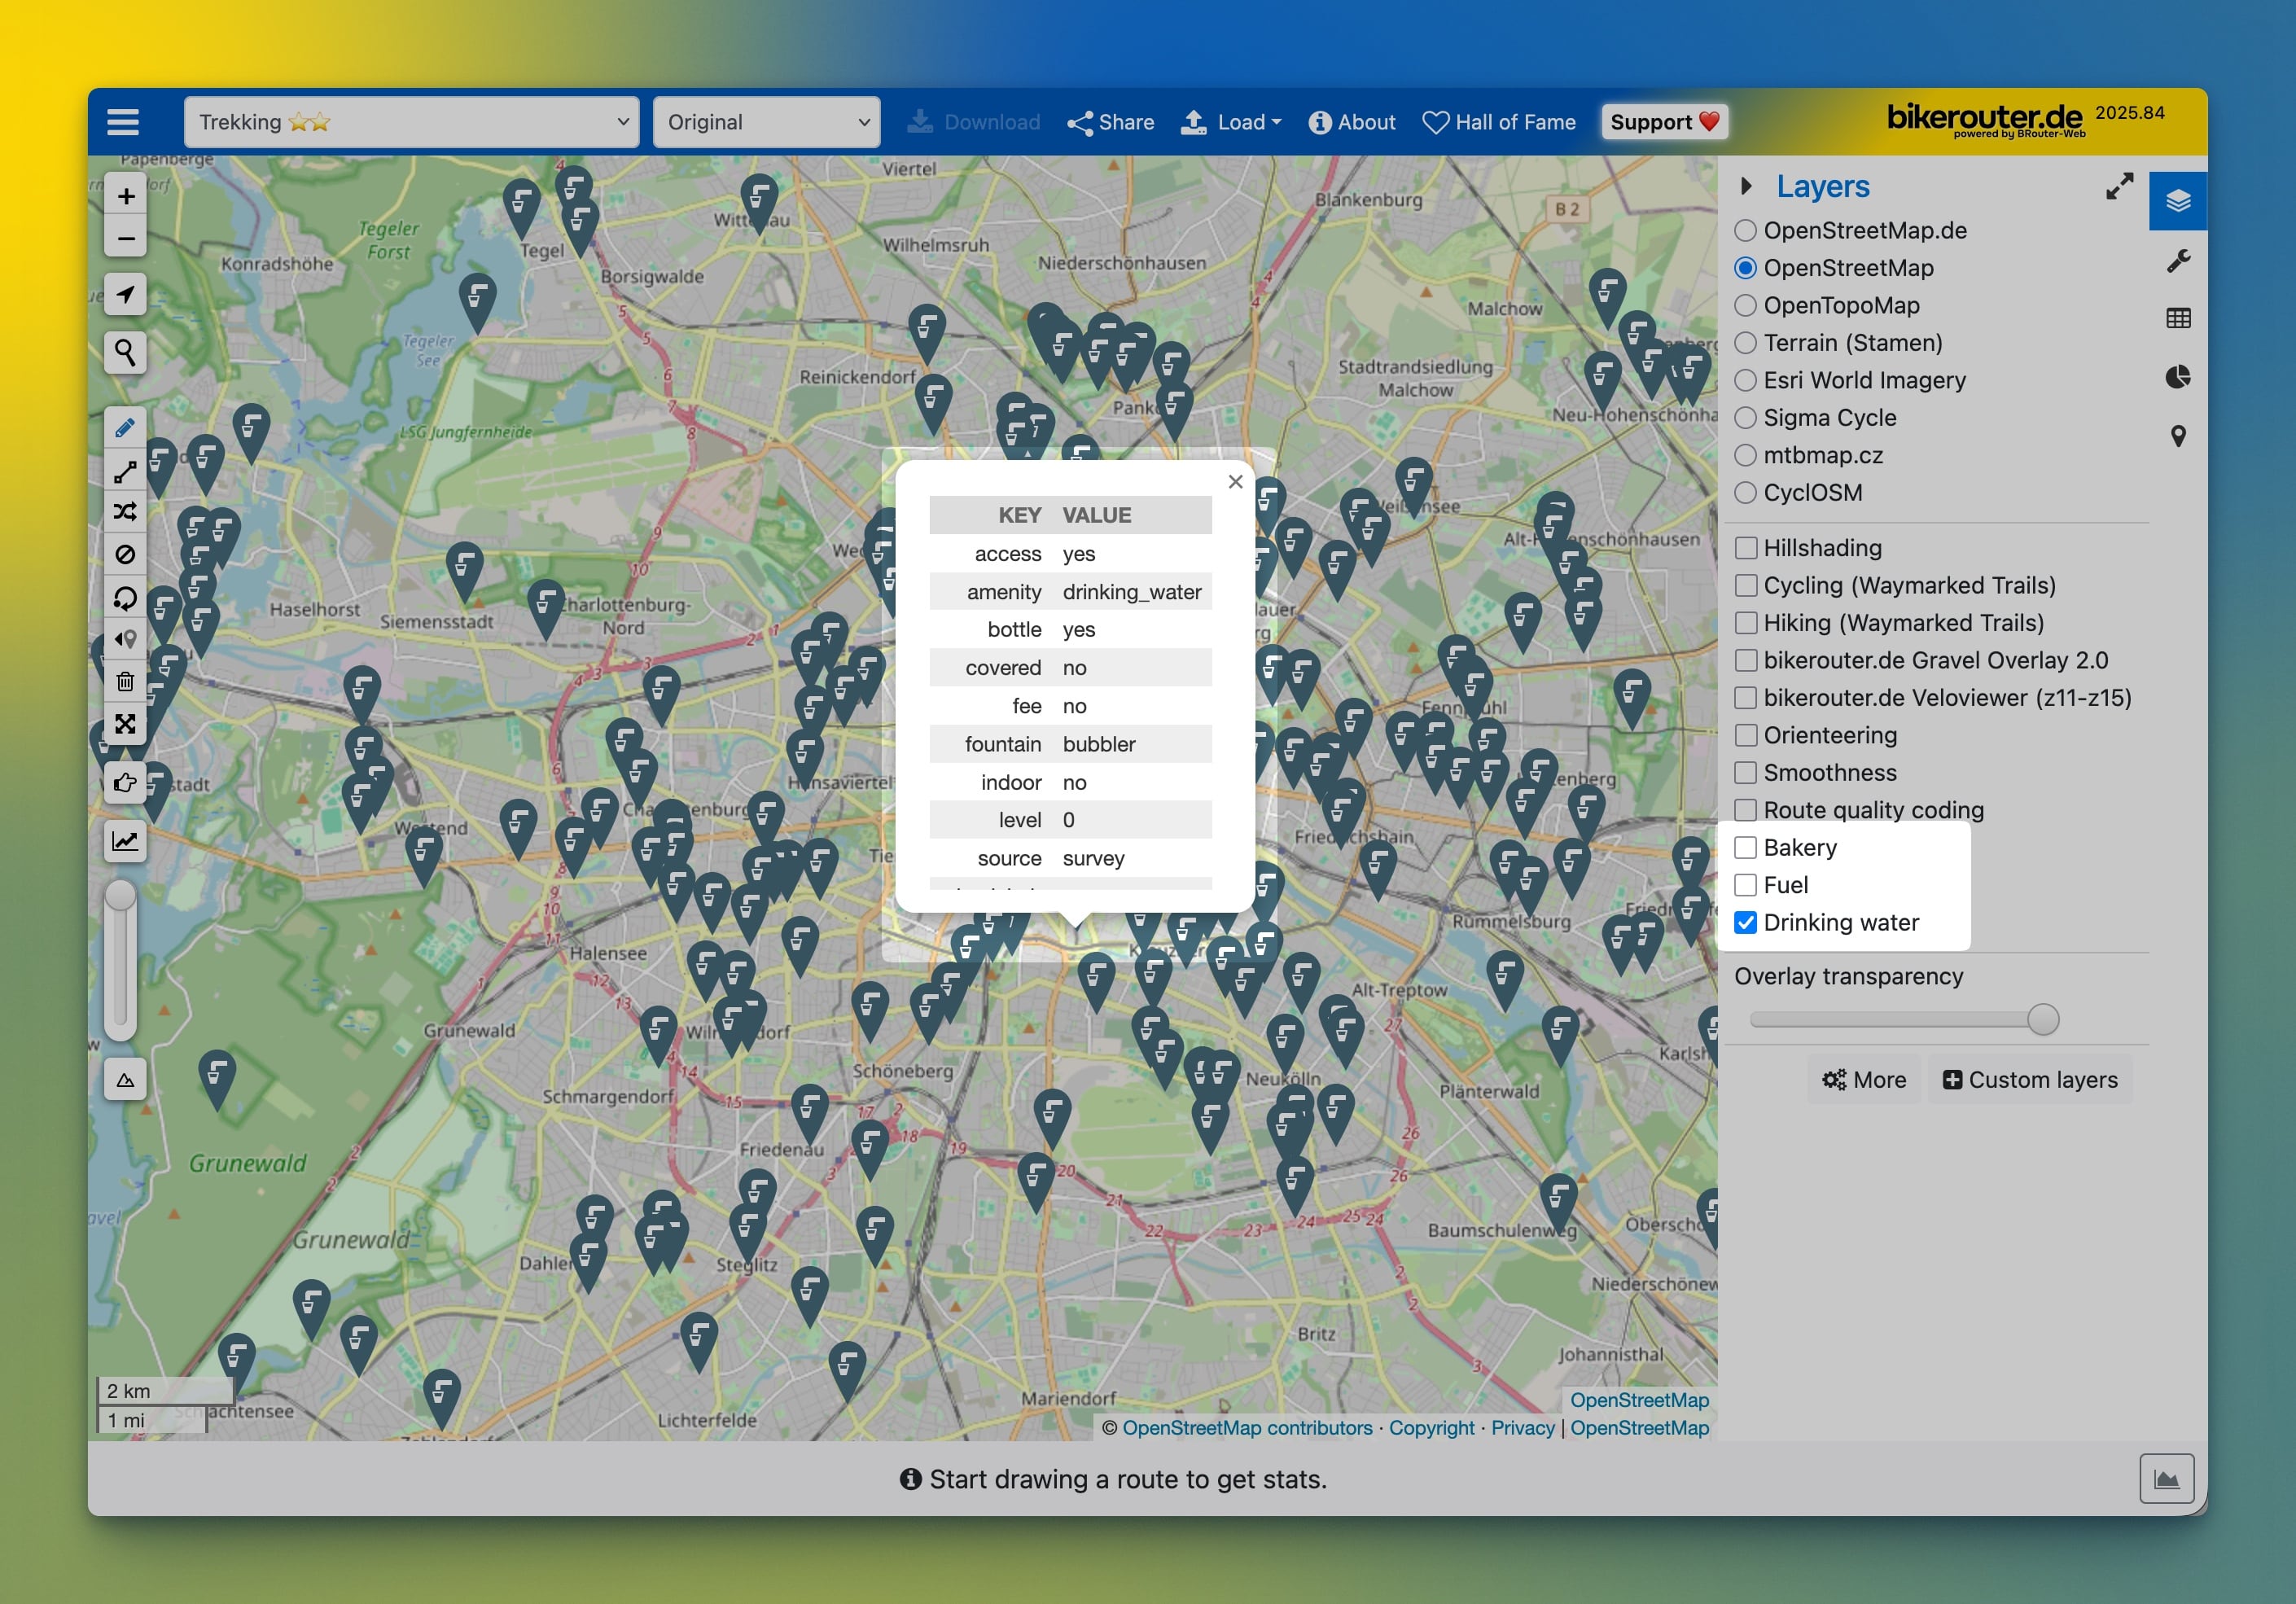Click the overlay transparency slider handle
The width and height of the screenshot is (2296, 1604).
tap(2043, 1020)
